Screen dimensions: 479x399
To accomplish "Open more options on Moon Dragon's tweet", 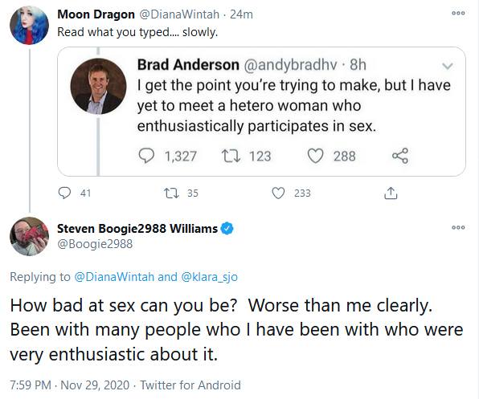I will pos(458,14).
